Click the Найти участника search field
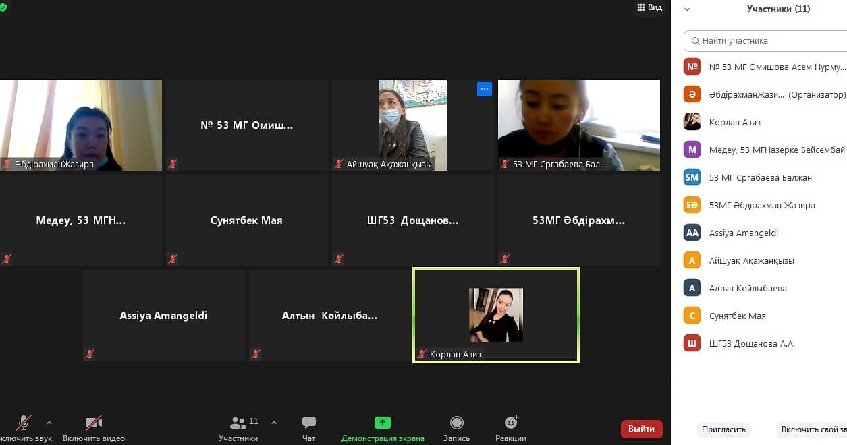Viewport: 847px width, 445px height. (x=769, y=40)
